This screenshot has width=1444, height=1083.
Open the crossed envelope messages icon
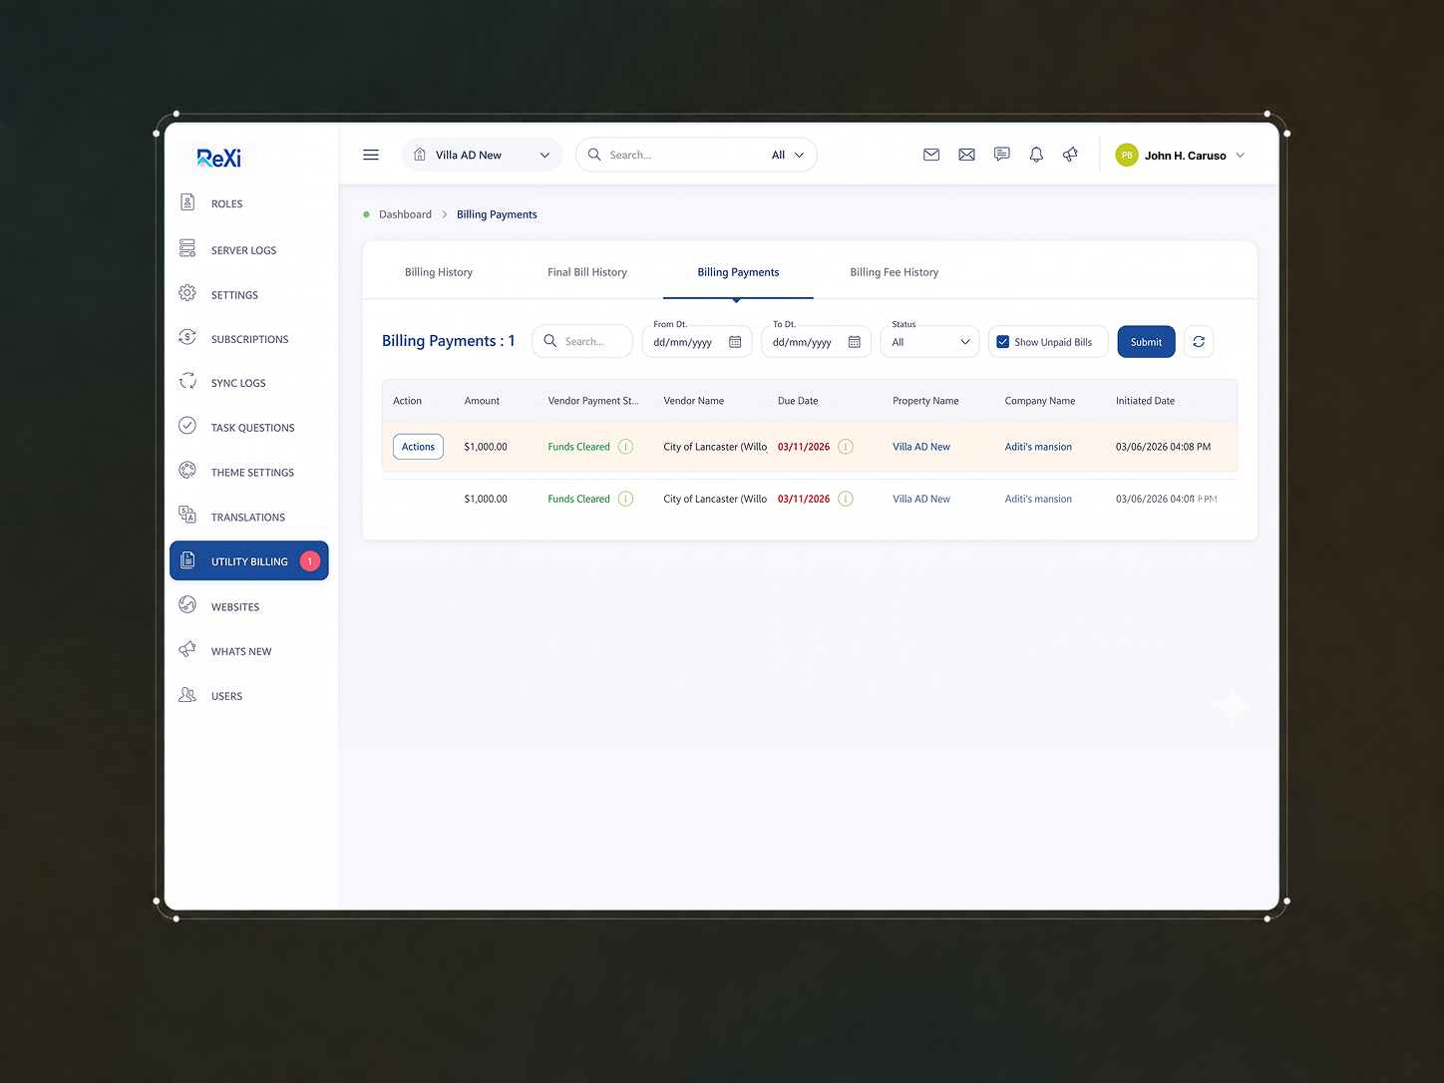click(x=966, y=155)
